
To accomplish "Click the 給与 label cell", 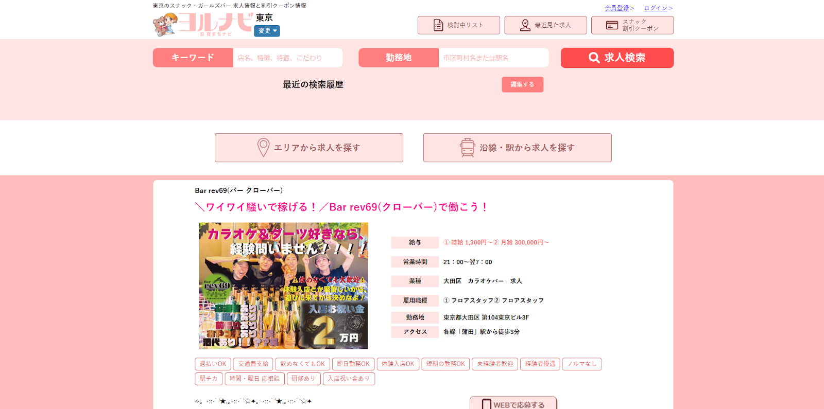I will point(415,242).
